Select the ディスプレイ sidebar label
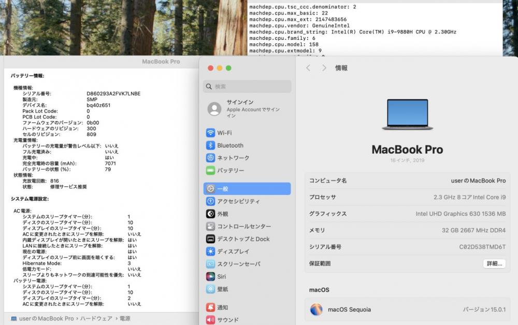This screenshot has width=518, height=325. pyautogui.click(x=233, y=252)
